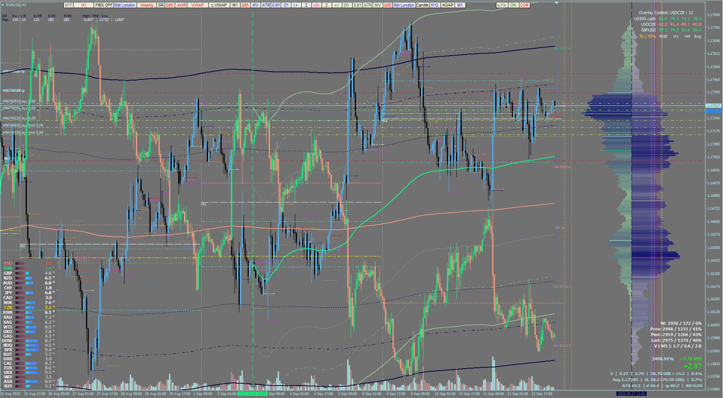Click the CZK row in currency strength list
This screenshot has width=723, height=398.
pyautogui.click(x=8, y=307)
